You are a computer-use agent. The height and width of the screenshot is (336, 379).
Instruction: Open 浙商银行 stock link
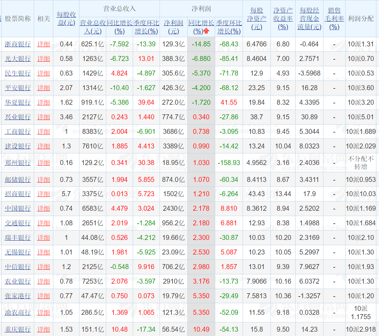pyautogui.click(x=18, y=44)
